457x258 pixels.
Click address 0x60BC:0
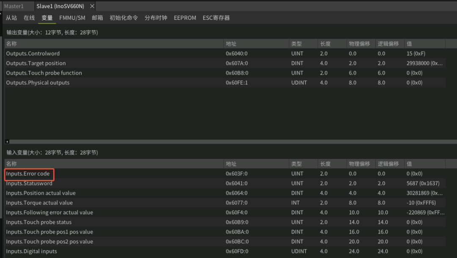pyautogui.click(x=237, y=242)
